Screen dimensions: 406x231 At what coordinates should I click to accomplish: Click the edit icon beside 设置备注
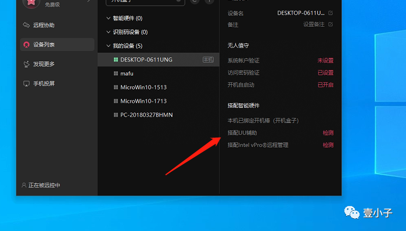coord(330,24)
